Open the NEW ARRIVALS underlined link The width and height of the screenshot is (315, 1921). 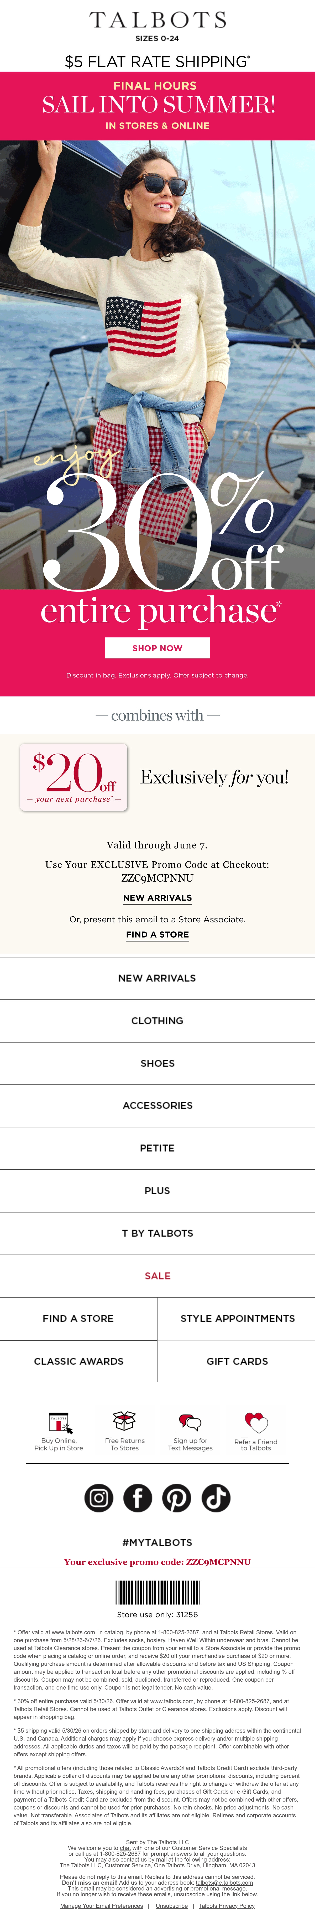click(x=157, y=898)
